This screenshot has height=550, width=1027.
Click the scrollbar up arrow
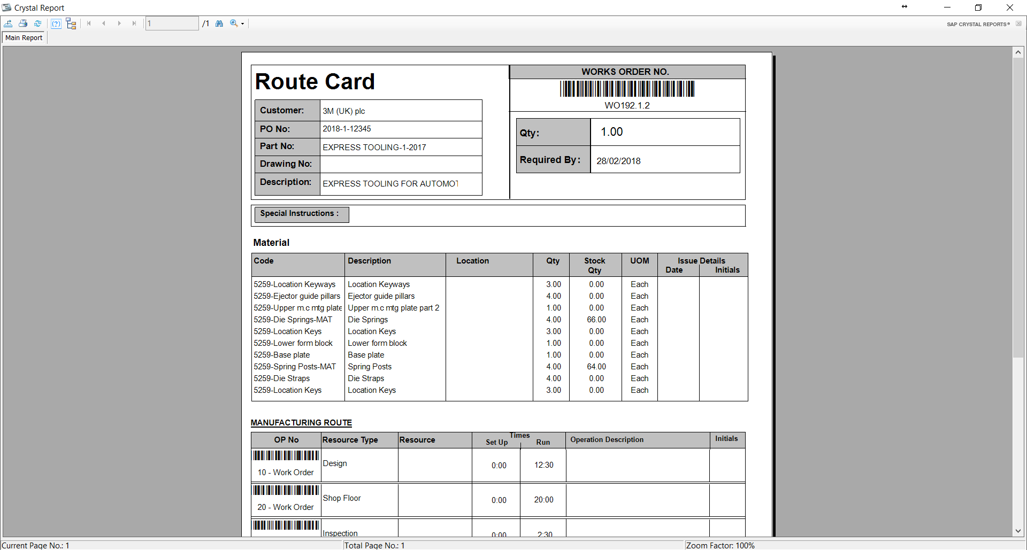point(1018,52)
